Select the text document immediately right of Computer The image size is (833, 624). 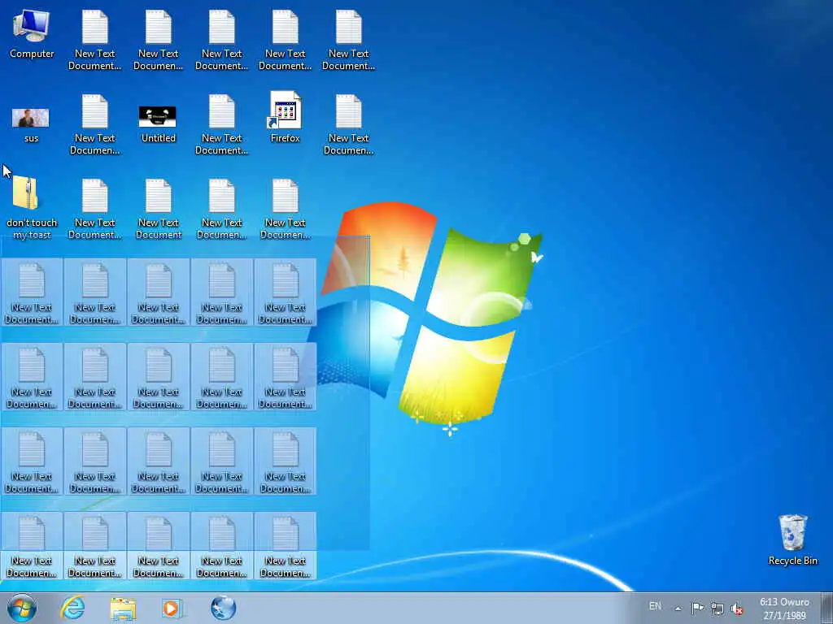click(x=95, y=41)
